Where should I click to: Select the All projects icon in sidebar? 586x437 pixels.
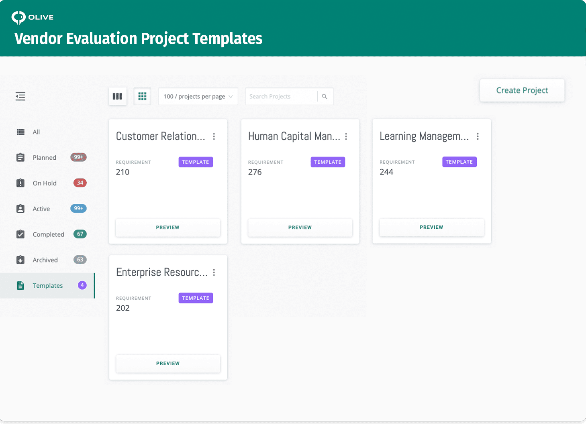tap(20, 132)
